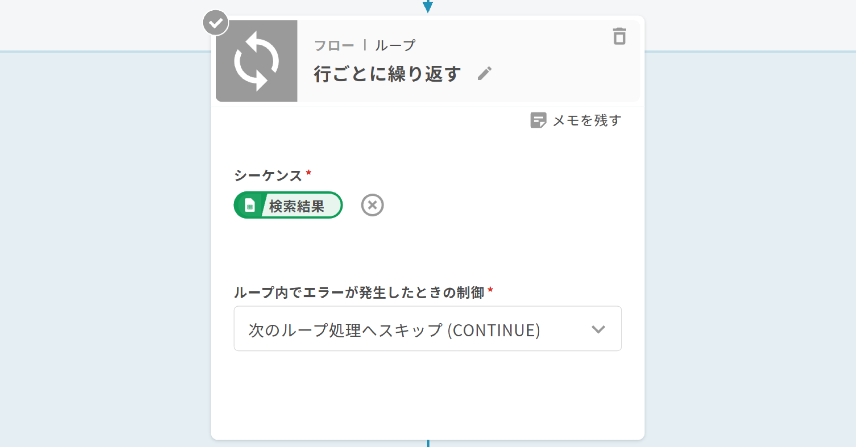Select the 検索結果 pill label
Viewport: 856px width, 447px height.
coord(297,206)
